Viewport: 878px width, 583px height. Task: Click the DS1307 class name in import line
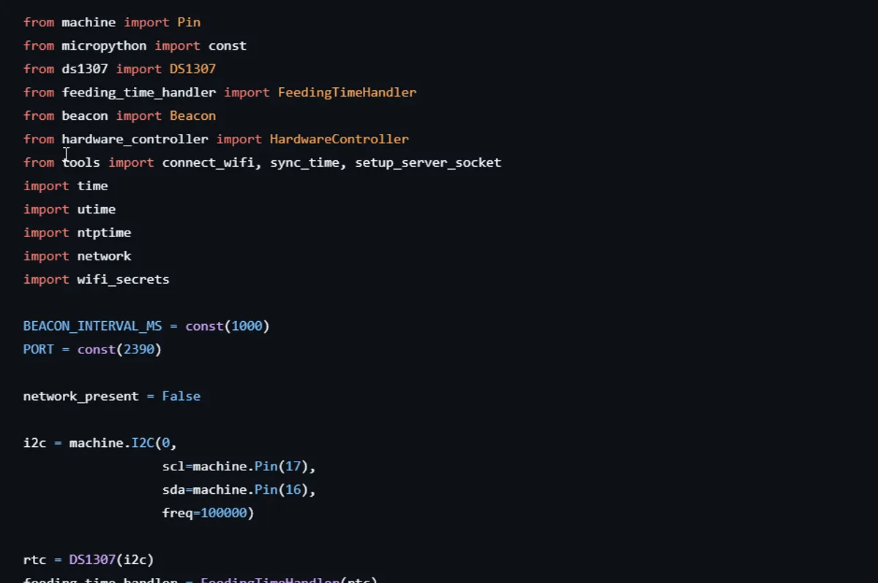(192, 69)
